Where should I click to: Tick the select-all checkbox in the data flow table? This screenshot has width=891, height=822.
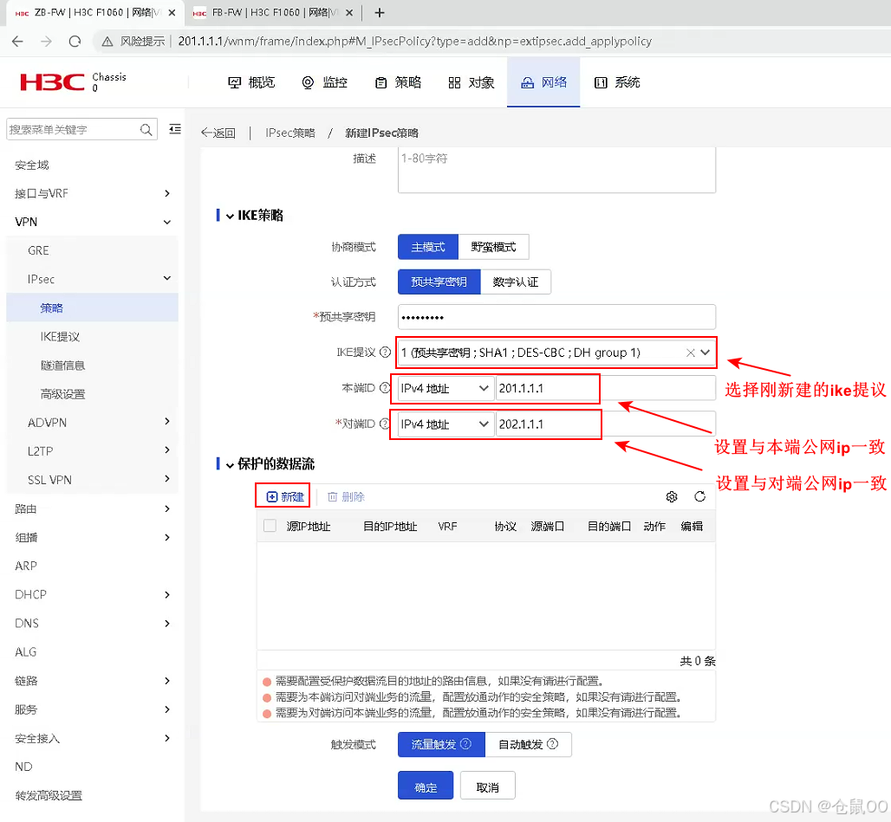(271, 525)
